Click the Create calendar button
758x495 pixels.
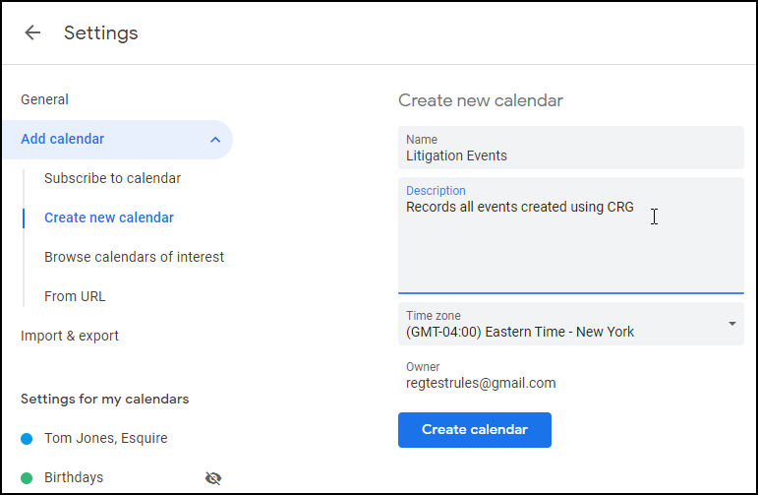(474, 430)
